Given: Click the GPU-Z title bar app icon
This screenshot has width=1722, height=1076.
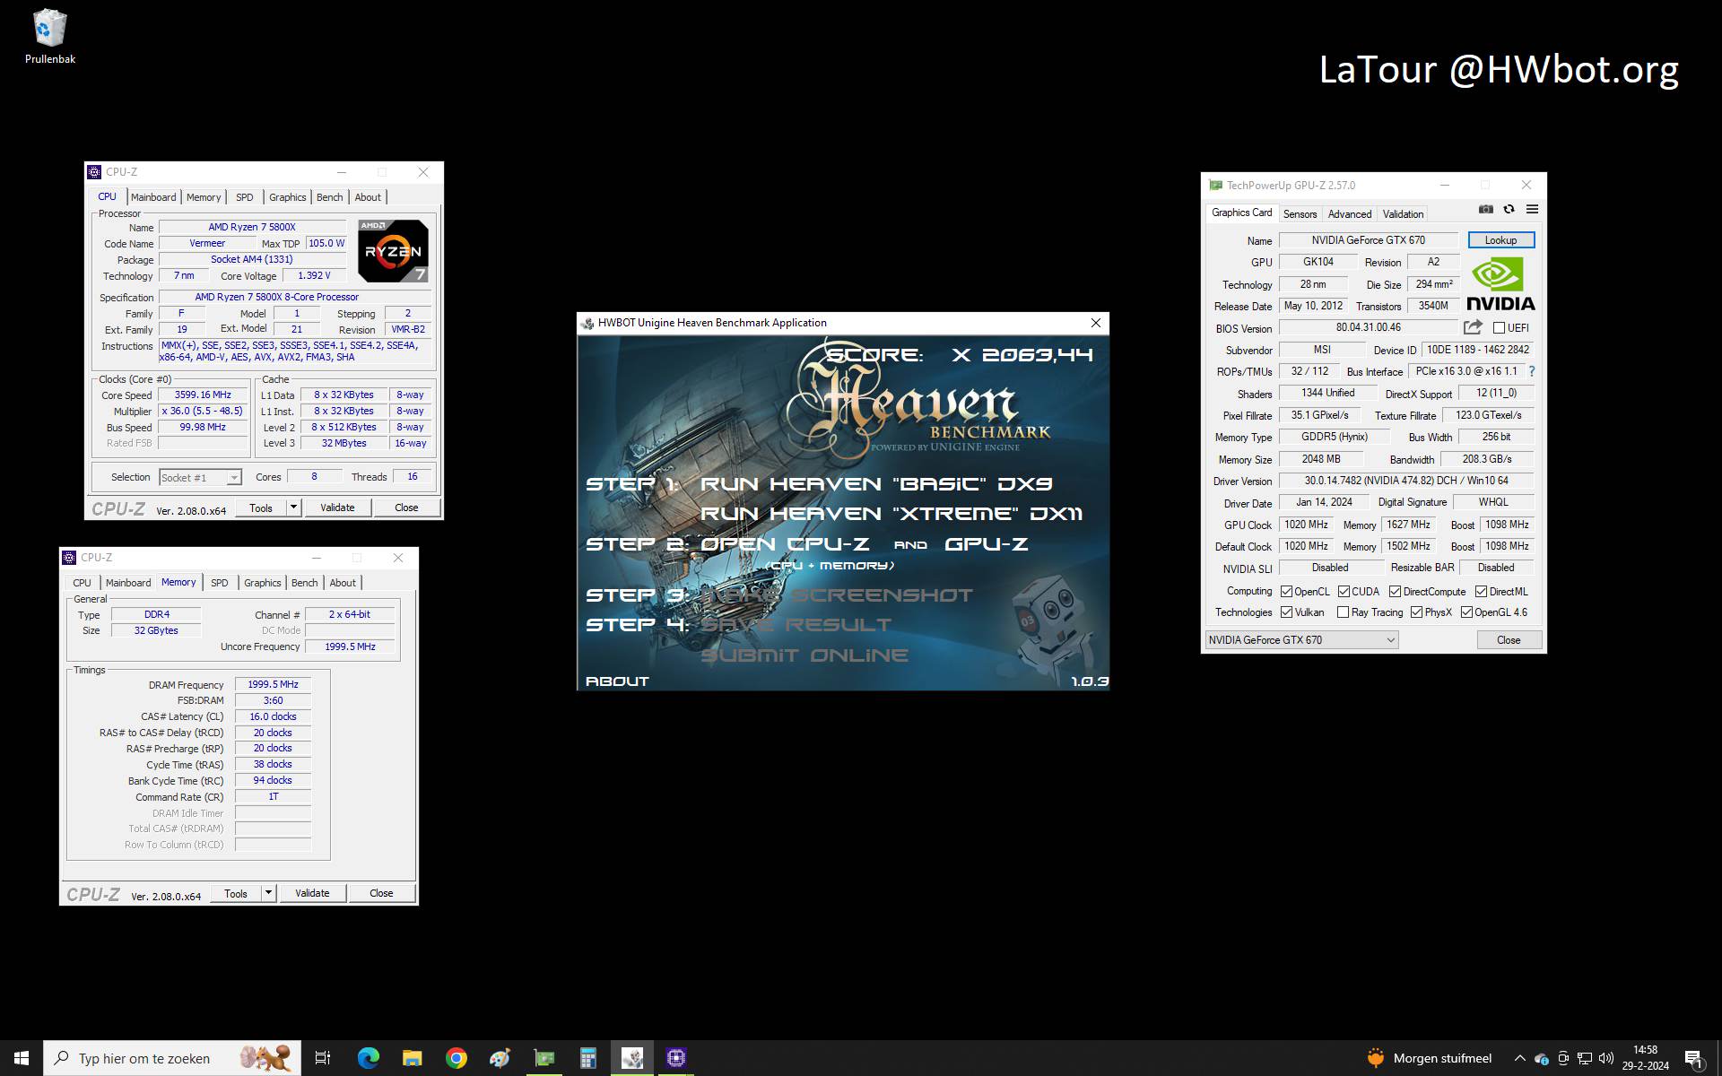Looking at the screenshot, I should [x=1215, y=186].
